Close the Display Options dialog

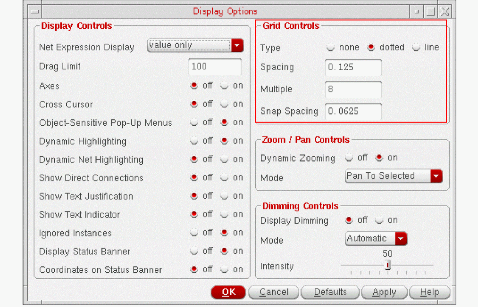pyautogui.click(x=445, y=12)
